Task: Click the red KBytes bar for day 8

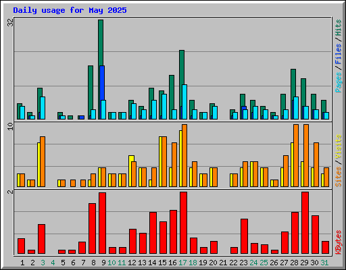Action: (x=92, y=229)
